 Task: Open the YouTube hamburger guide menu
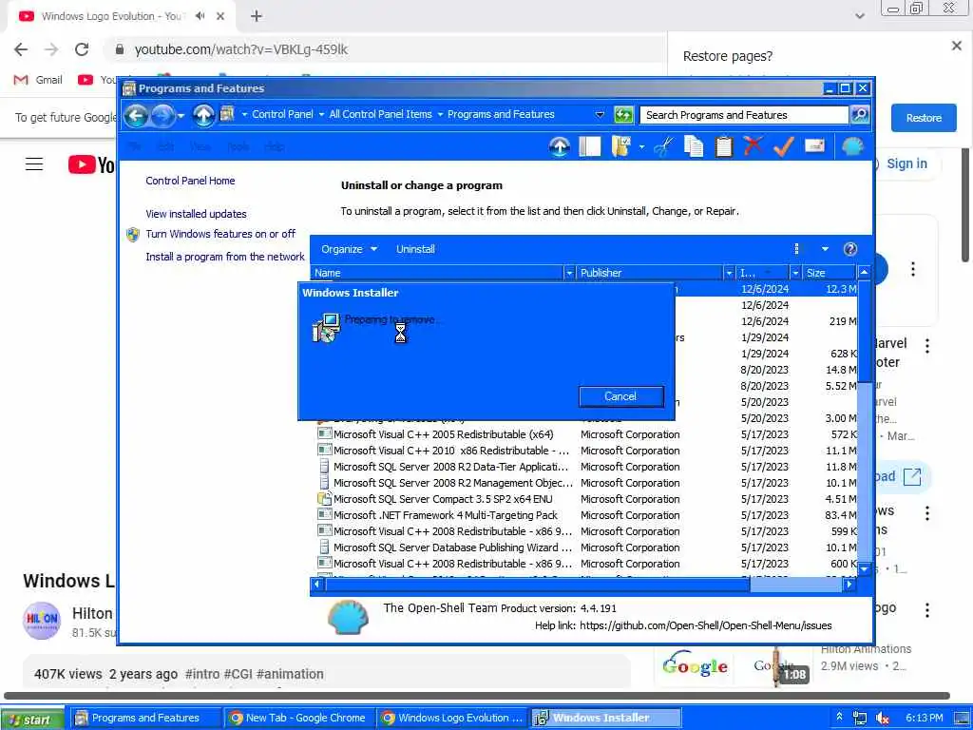click(x=34, y=163)
